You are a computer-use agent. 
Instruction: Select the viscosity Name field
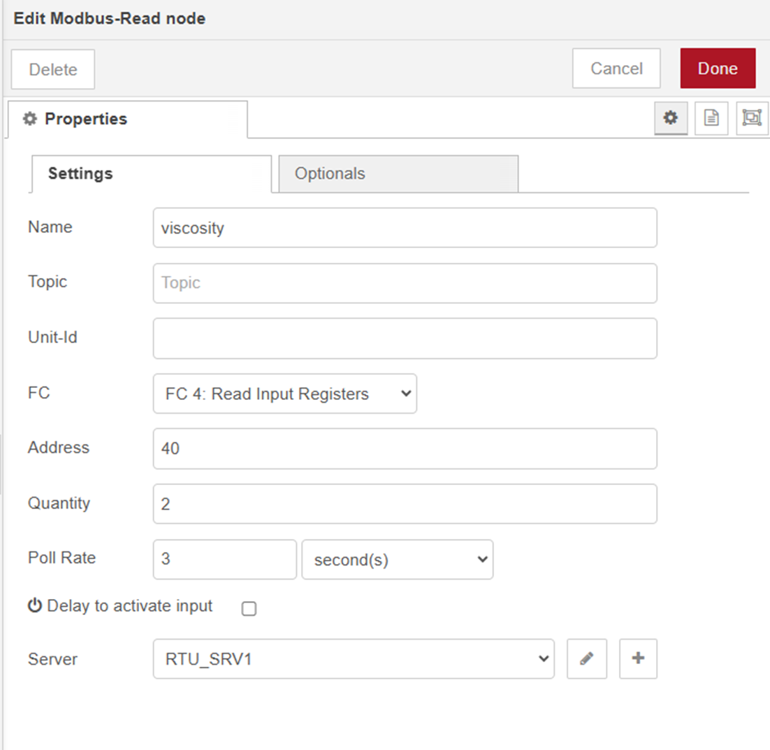tap(404, 227)
